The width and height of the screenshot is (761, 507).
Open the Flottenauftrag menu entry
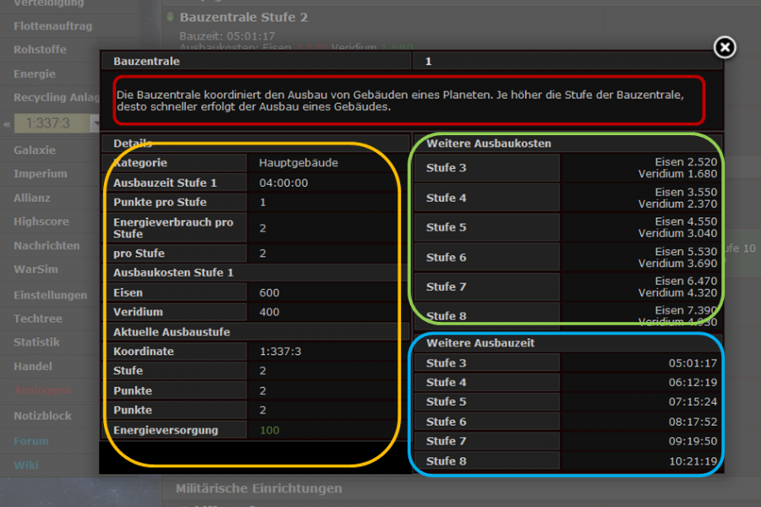coord(52,26)
